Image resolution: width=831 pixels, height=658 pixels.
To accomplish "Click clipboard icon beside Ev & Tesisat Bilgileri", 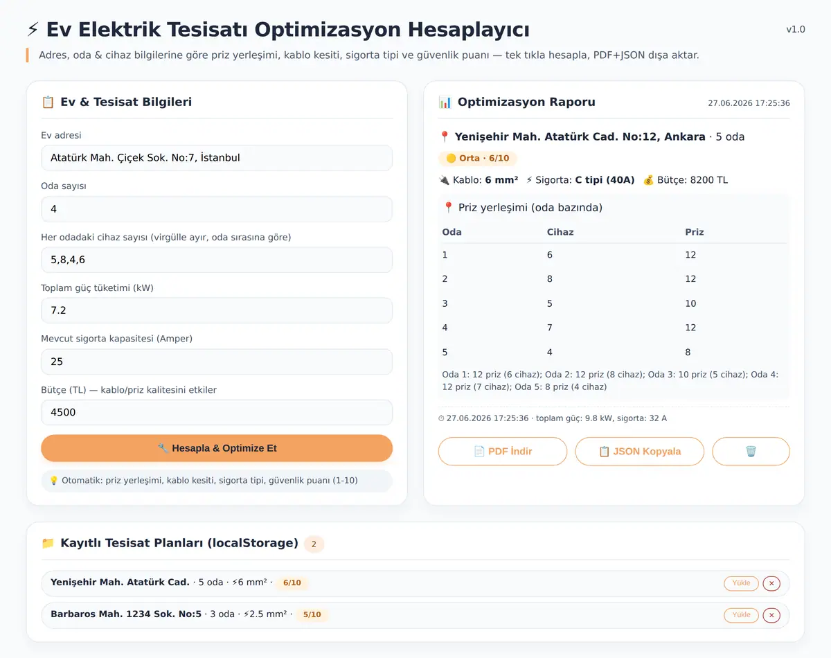I will click(x=48, y=102).
